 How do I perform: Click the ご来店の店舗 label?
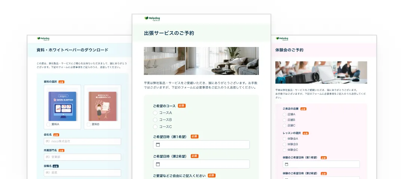pos(291,109)
